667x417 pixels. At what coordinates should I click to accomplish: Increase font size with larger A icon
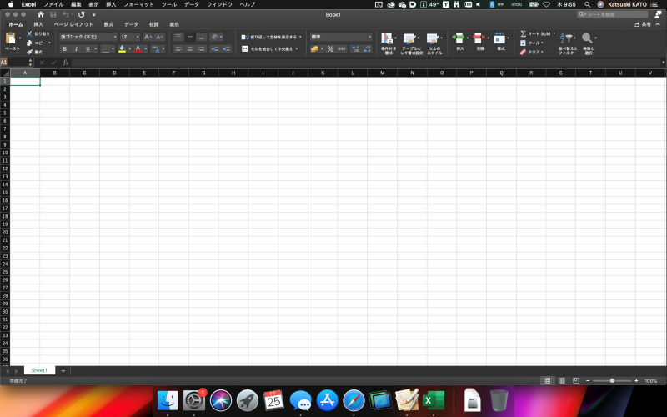(x=148, y=37)
